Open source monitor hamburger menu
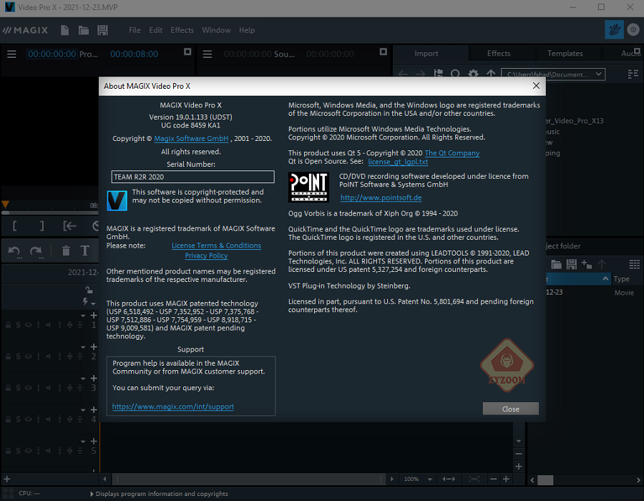The image size is (644, 501). pyautogui.click(x=208, y=54)
